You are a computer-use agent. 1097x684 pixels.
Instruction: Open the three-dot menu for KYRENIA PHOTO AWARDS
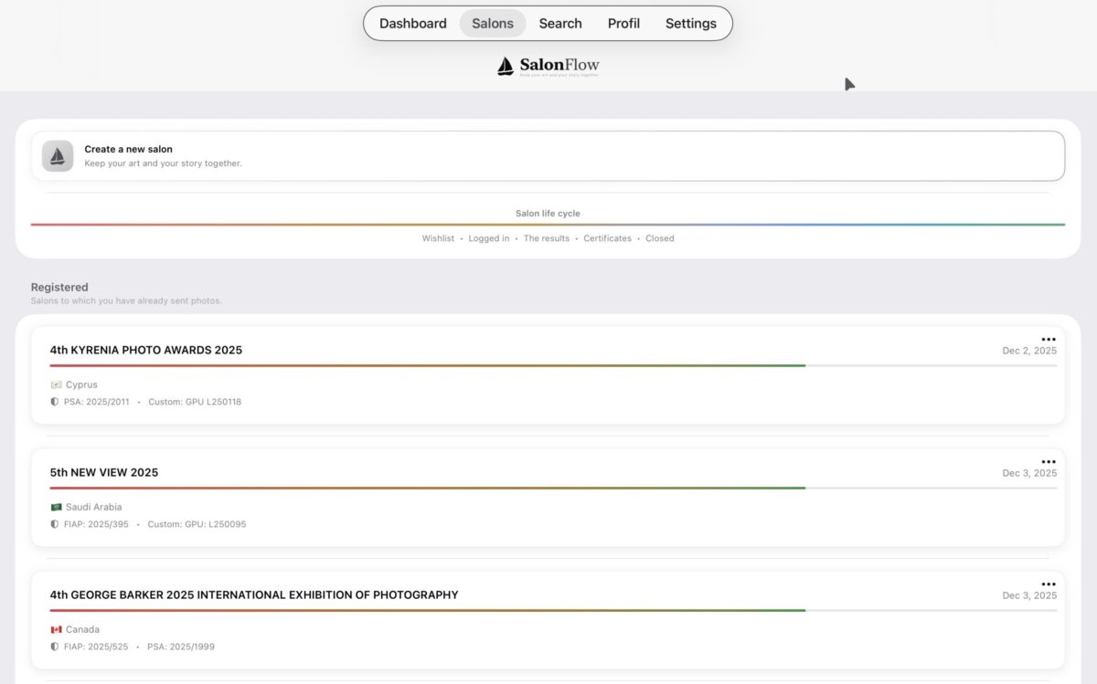coord(1048,340)
